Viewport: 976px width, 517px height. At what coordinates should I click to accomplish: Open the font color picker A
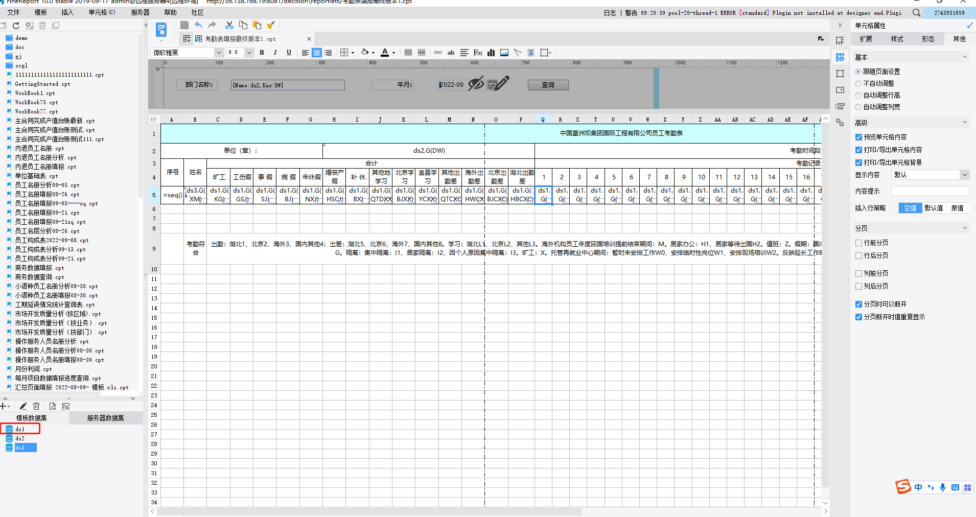(x=385, y=53)
